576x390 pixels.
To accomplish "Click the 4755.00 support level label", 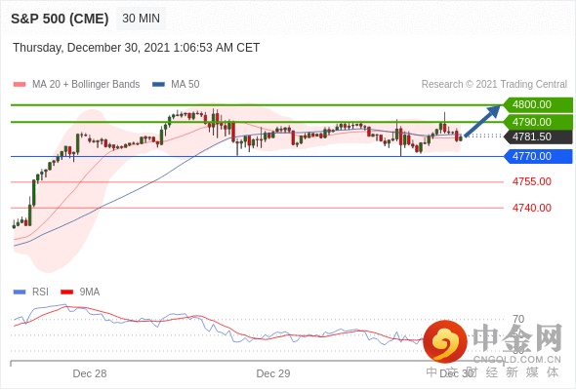I will (x=532, y=181).
